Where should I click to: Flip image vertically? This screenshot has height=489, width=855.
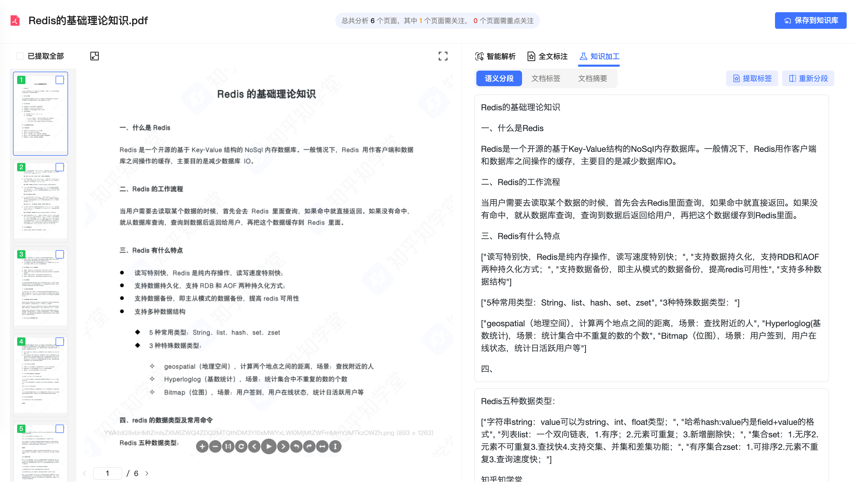[335, 446]
